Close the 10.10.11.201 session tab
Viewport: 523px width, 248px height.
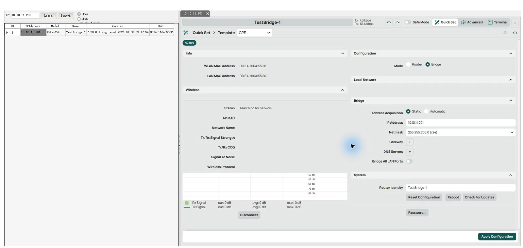pyautogui.click(x=208, y=14)
